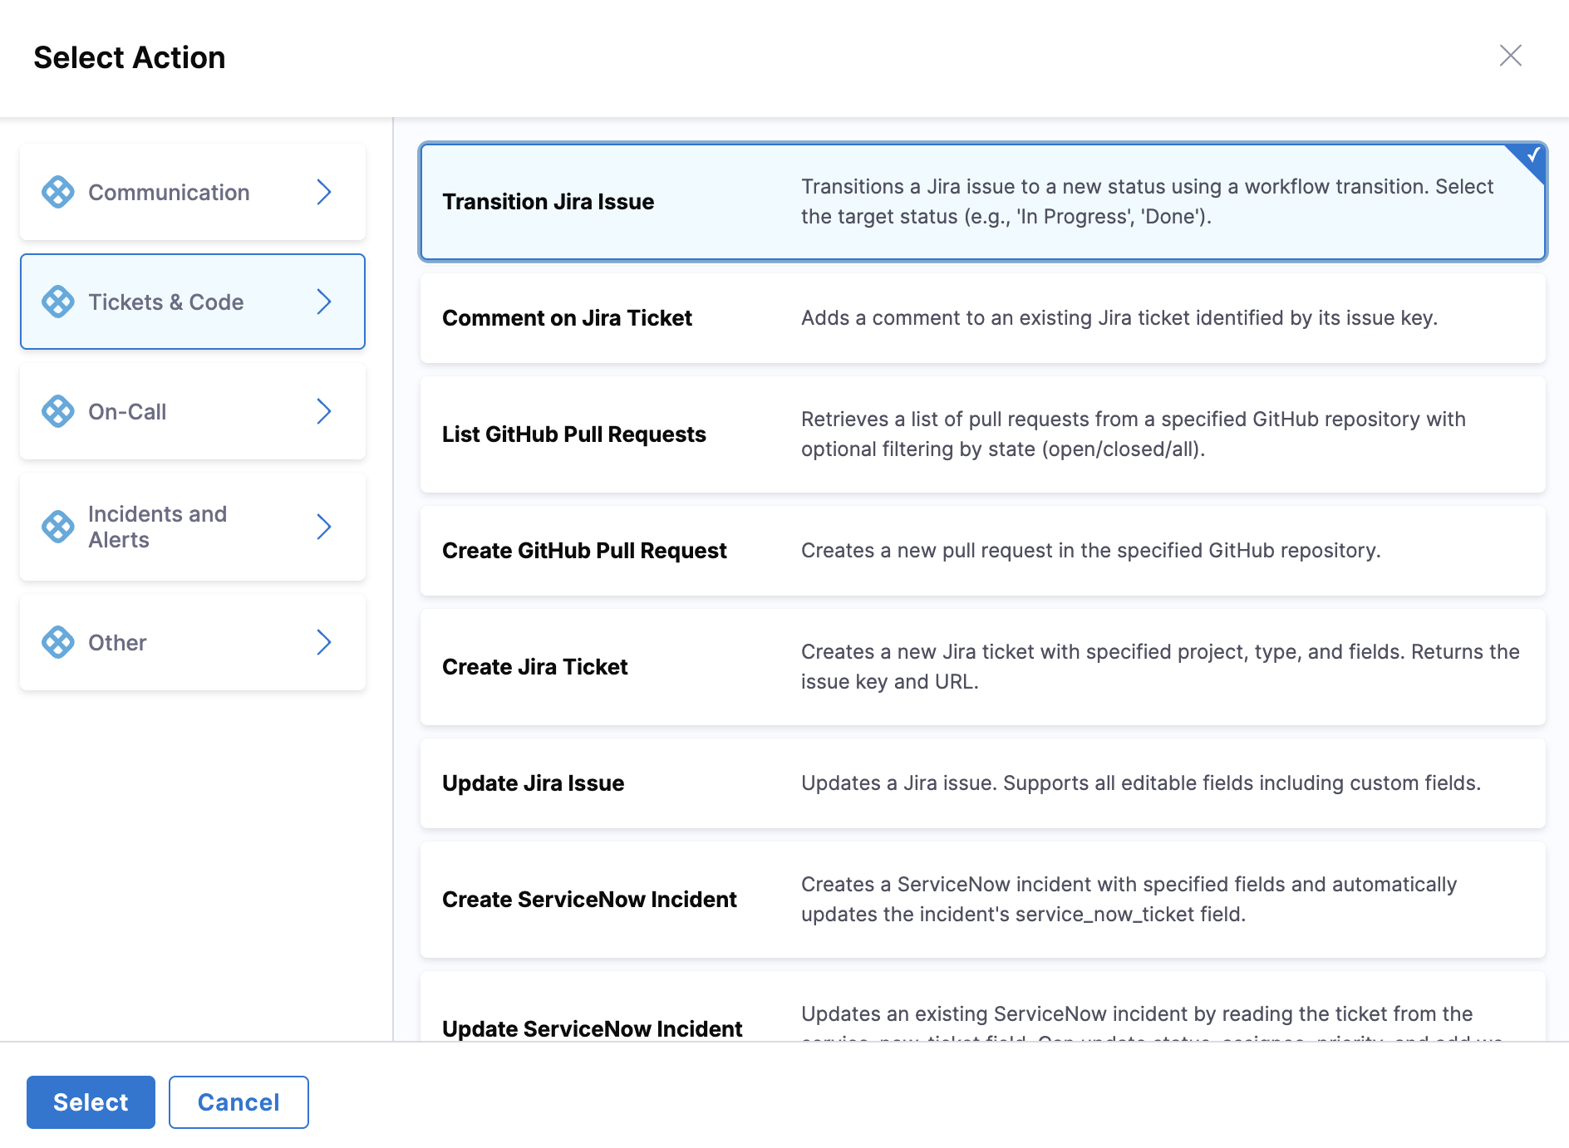Expand the On-Call category chevron

[324, 411]
